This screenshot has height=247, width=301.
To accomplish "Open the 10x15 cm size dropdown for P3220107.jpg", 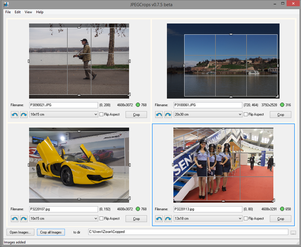I will click(x=64, y=218).
